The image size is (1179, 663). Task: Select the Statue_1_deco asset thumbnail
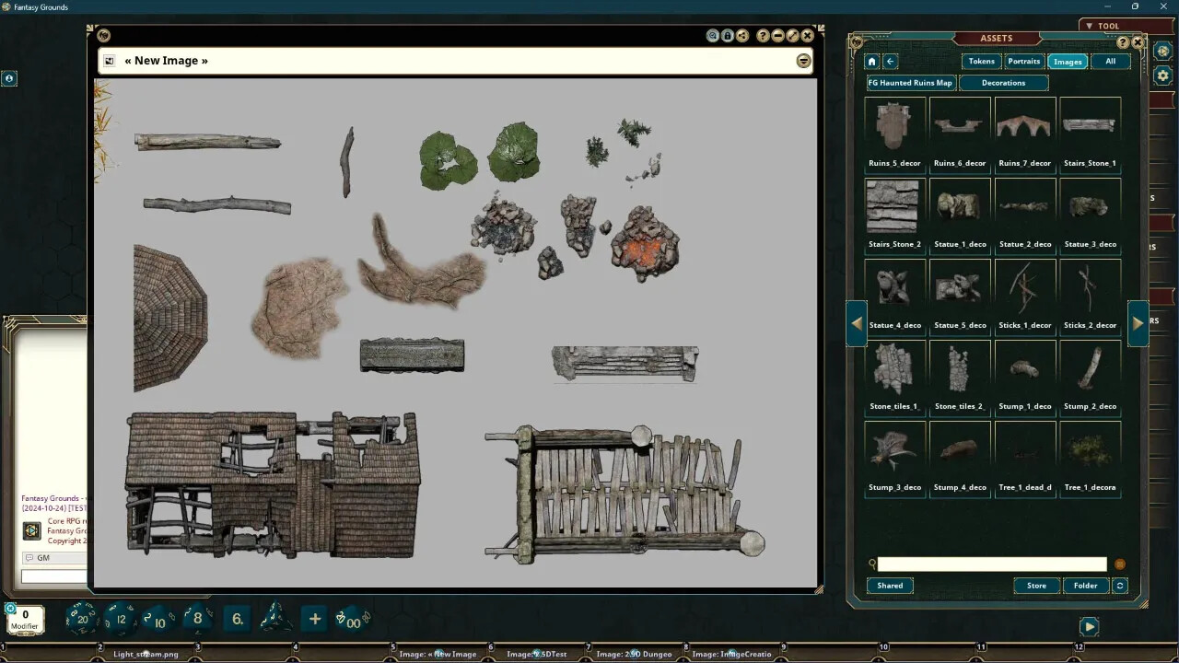coord(960,204)
